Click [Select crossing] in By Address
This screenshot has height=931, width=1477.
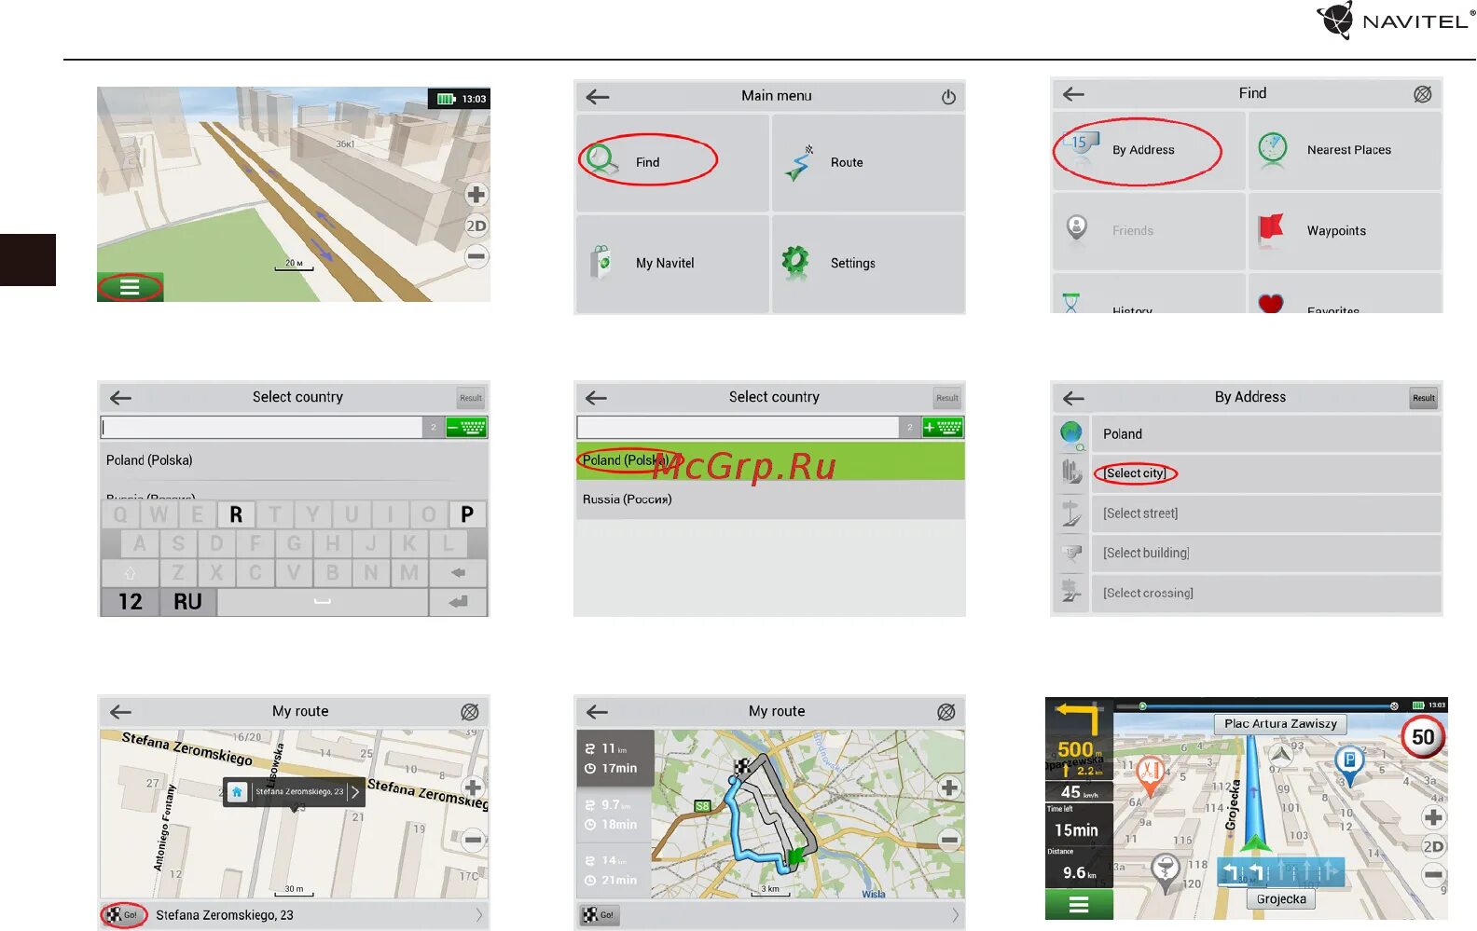1266,594
